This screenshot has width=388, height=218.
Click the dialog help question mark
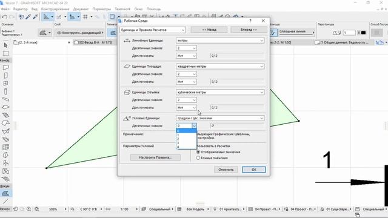click(x=250, y=21)
